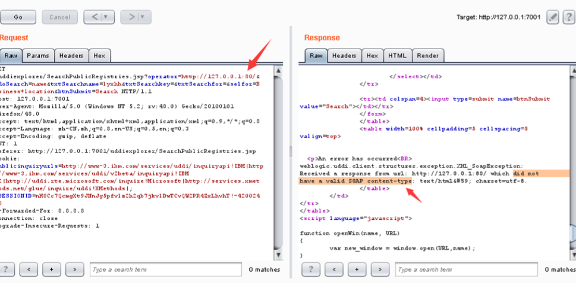Click response scrollbar down arrow

(574, 254)
